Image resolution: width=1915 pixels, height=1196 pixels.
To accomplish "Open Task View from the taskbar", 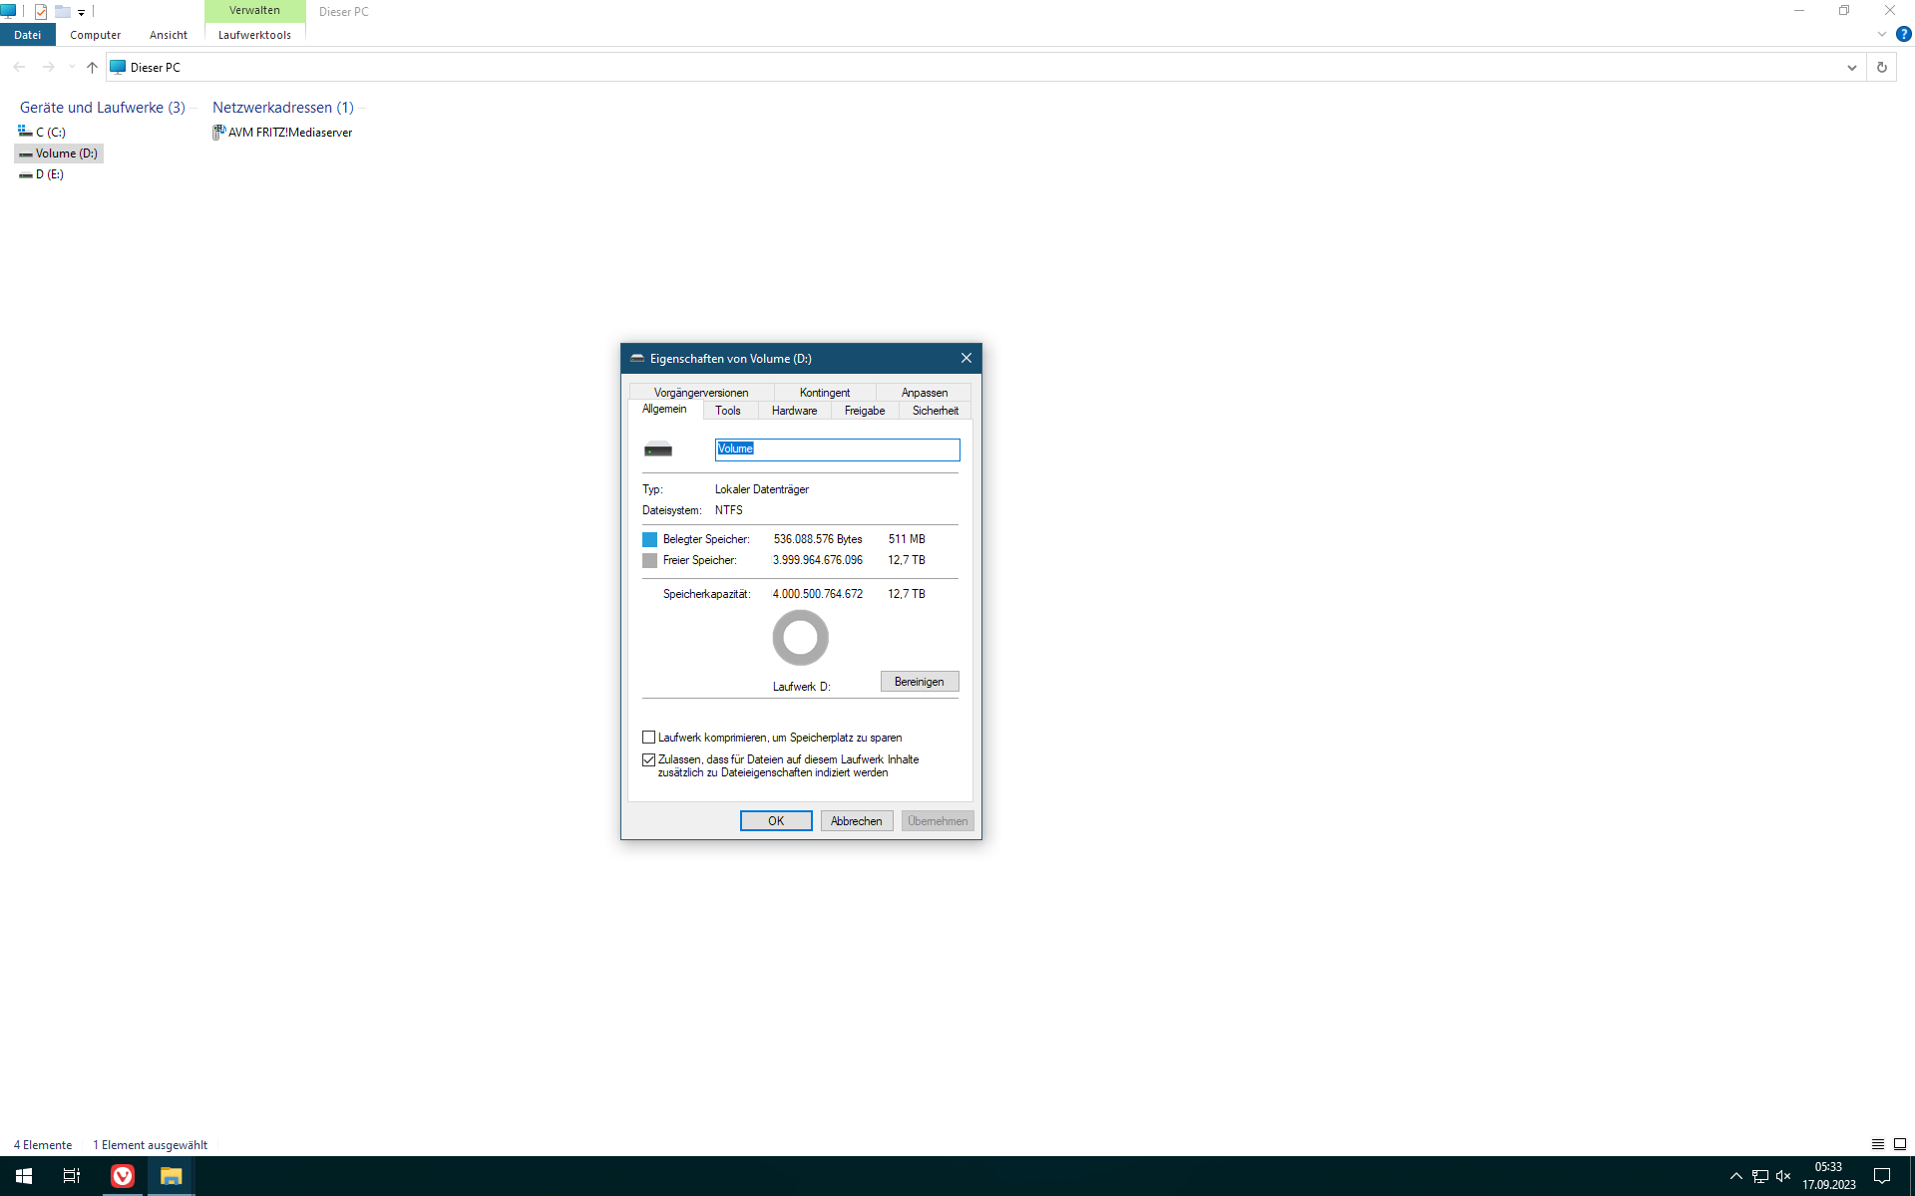I will (72, 1176).
